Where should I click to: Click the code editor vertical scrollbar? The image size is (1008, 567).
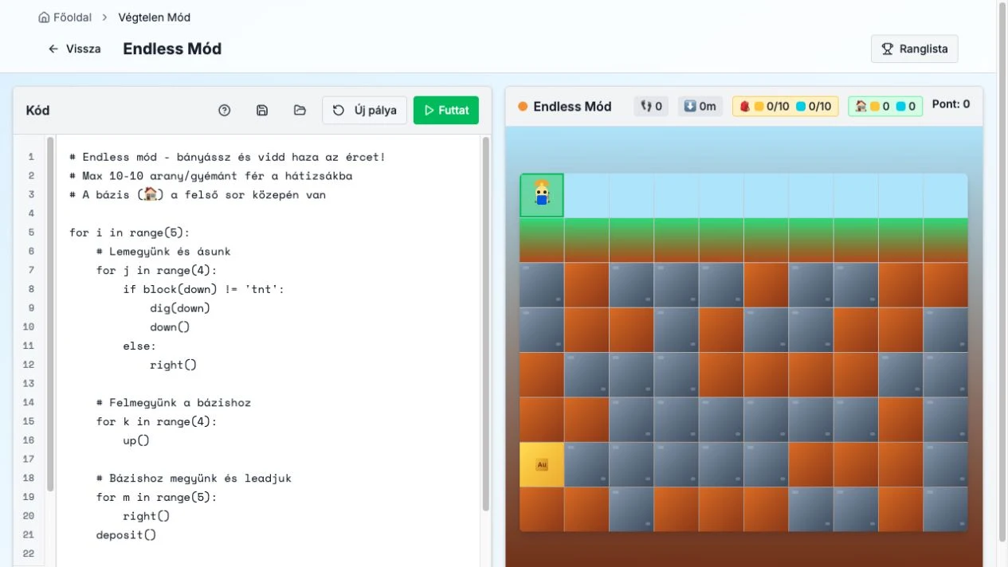pos(486,323)
